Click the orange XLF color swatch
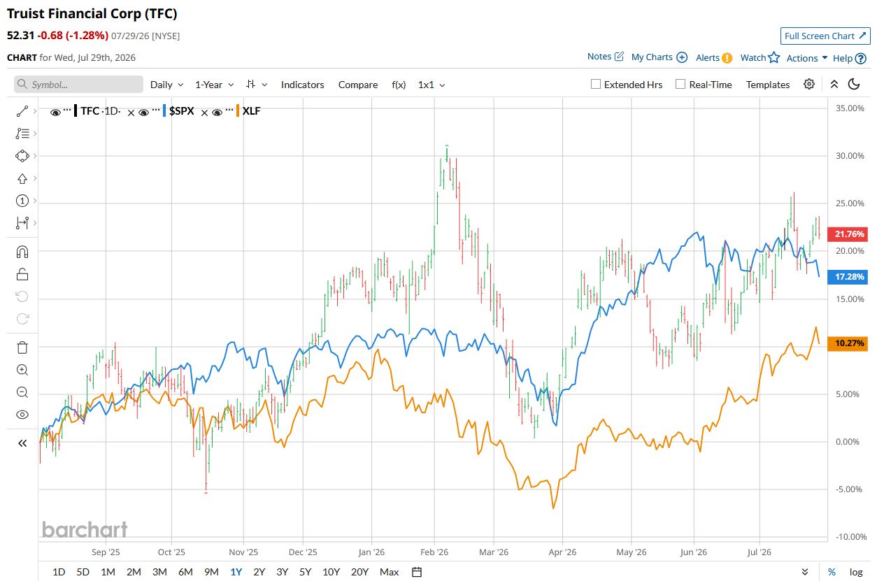Image resolution: width=877 pixels, height=581 pixels. (238, 110)
